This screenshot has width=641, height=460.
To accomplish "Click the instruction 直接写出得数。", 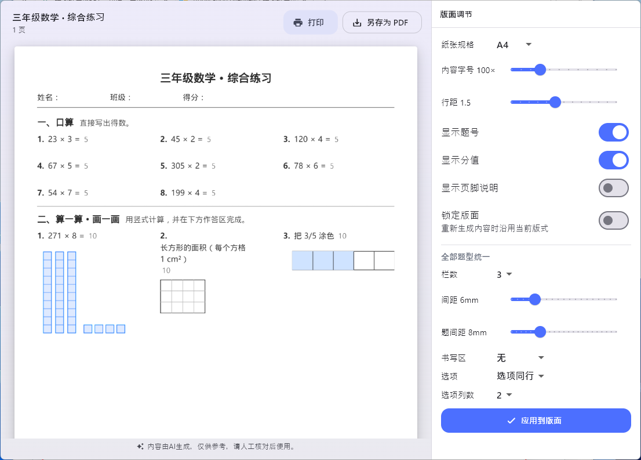I will 105,123.
